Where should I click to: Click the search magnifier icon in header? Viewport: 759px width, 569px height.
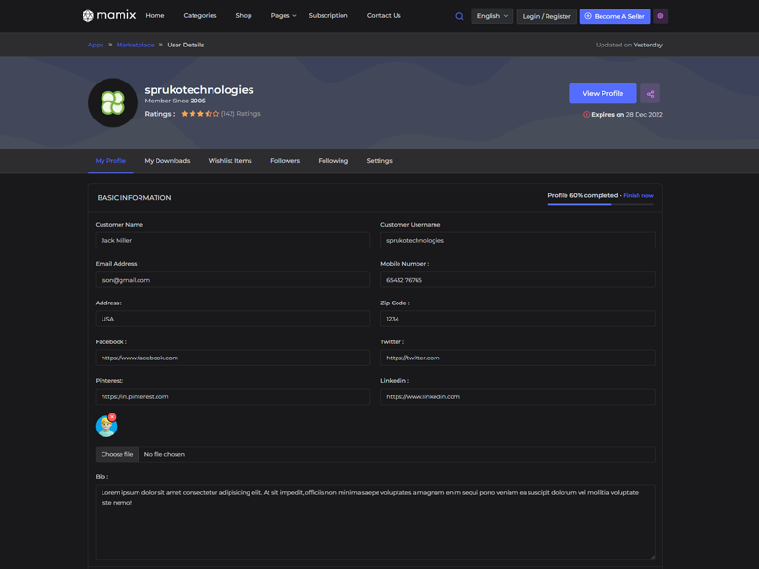[x=459, y=16]
